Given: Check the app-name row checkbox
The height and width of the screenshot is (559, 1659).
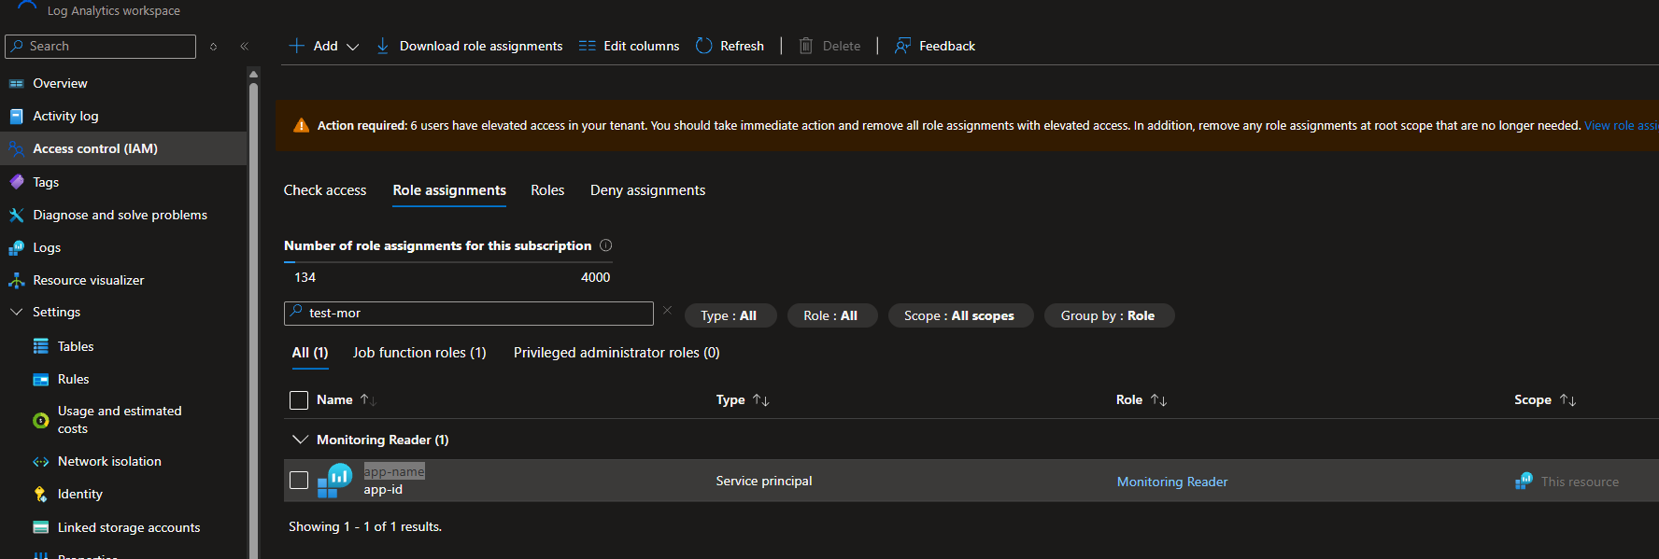Looking at the screenshot, I should pos(299,480).
